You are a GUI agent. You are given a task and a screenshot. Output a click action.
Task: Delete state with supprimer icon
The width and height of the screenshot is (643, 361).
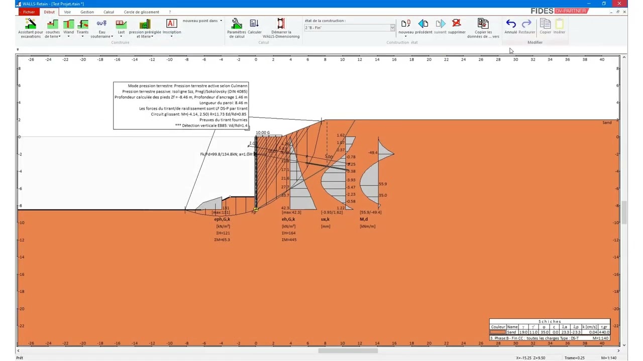(457, 27)
